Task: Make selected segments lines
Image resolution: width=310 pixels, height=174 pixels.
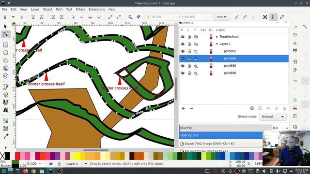Action: (110, 17)
